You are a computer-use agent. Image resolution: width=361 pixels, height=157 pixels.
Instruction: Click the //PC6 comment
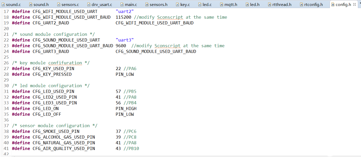point(130,131)
